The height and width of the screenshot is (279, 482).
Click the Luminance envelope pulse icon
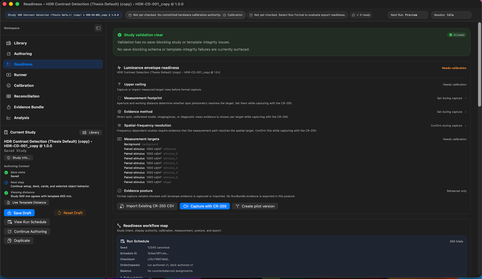click(119, 68)
